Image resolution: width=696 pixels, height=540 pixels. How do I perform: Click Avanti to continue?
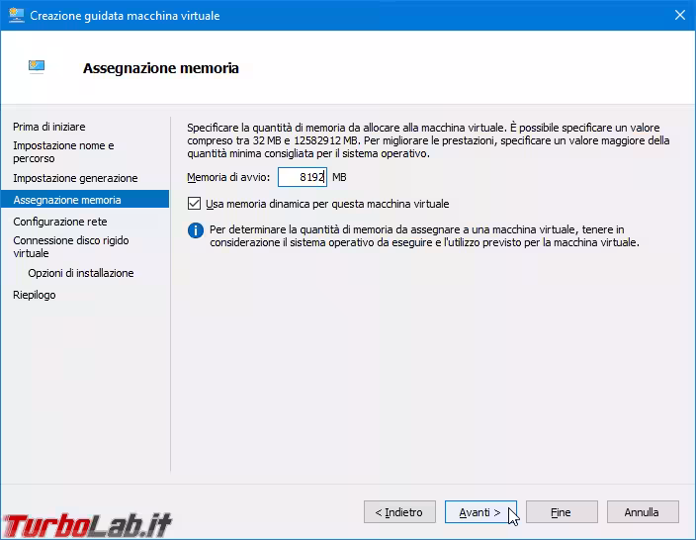[480, 512]
